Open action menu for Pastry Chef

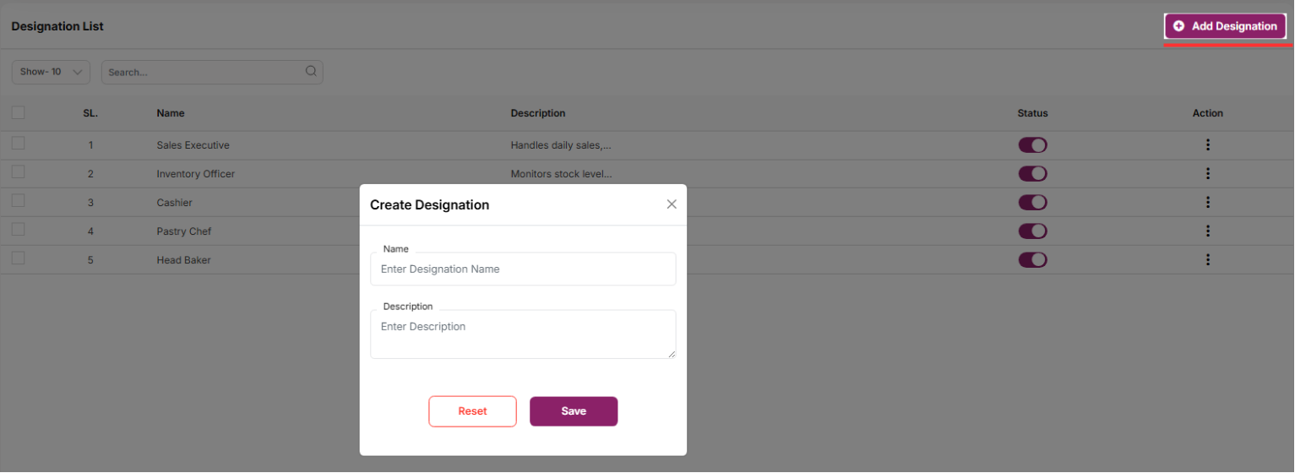point(1207,231)
